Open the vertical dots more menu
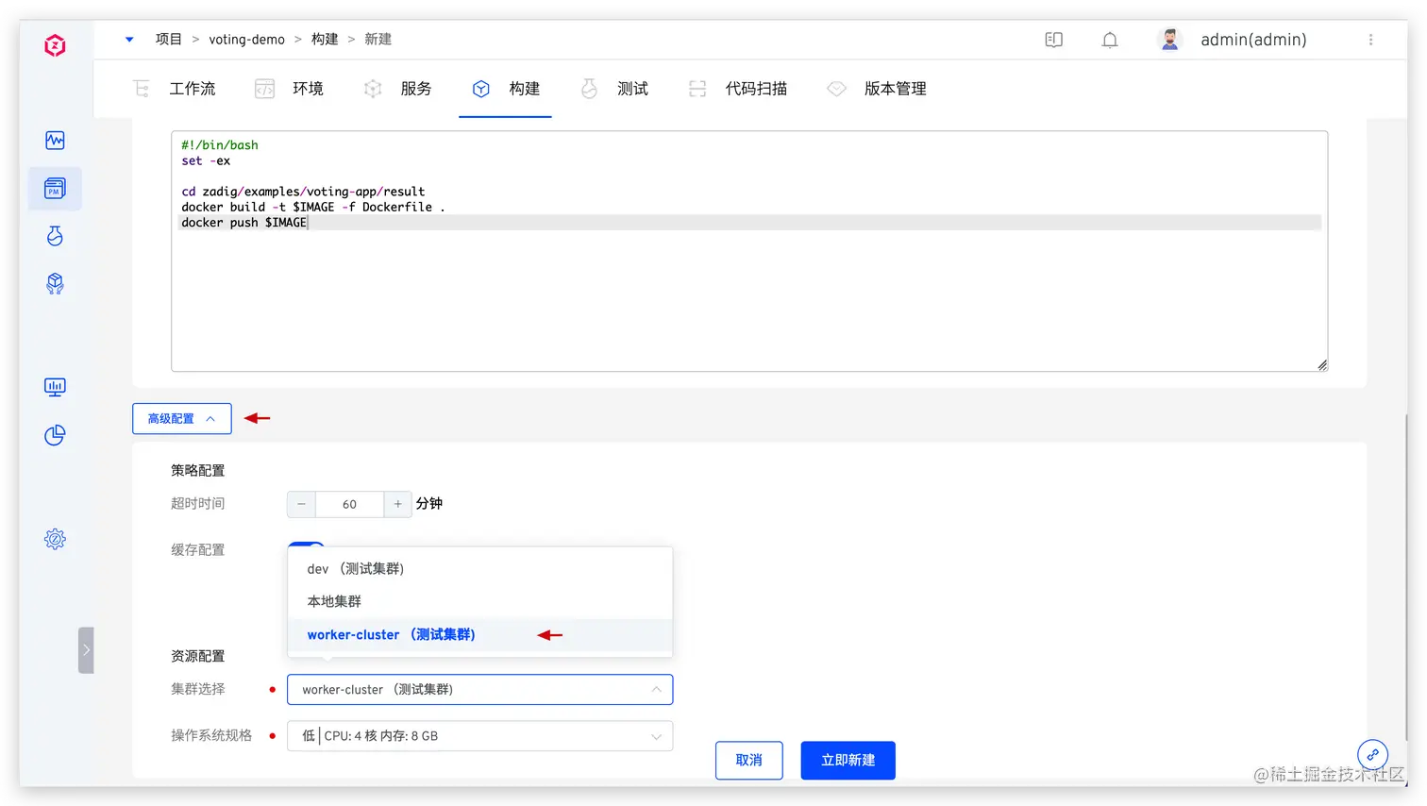 tap(1370, 40)
